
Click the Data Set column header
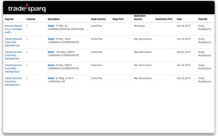(203, 19)
